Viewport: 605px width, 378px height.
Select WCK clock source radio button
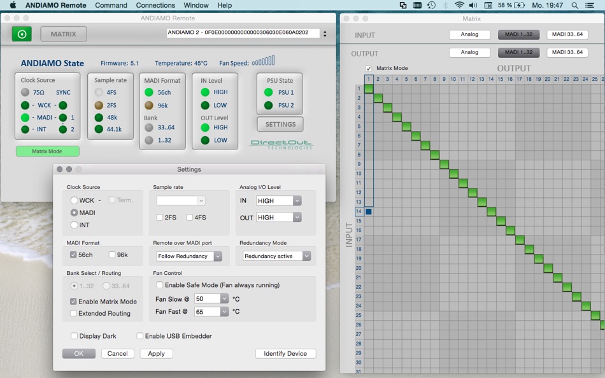[74, 200]
